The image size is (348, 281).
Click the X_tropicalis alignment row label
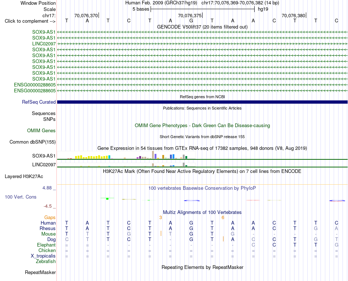[x=43, y=256]
